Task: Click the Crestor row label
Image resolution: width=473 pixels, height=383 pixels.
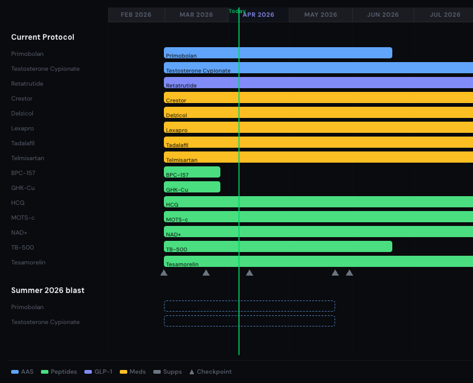Action: tap(22, 99)
